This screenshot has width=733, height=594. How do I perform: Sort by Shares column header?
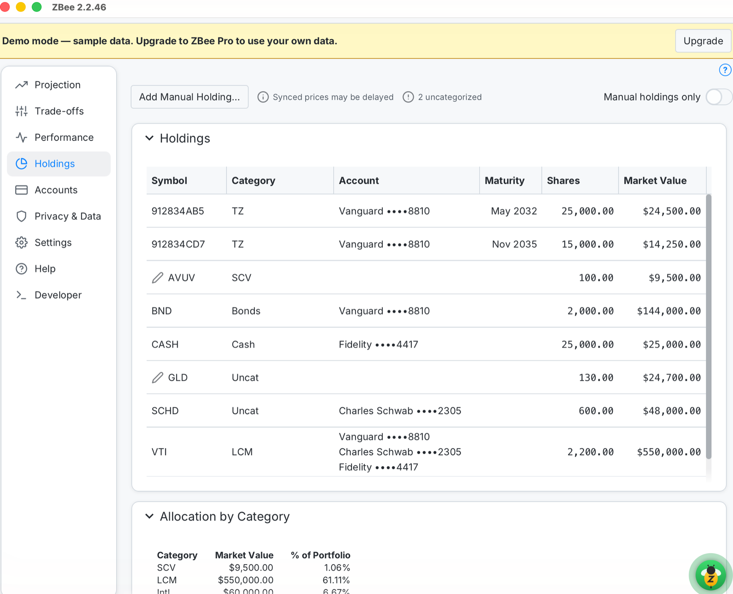(x=580, y=180)
